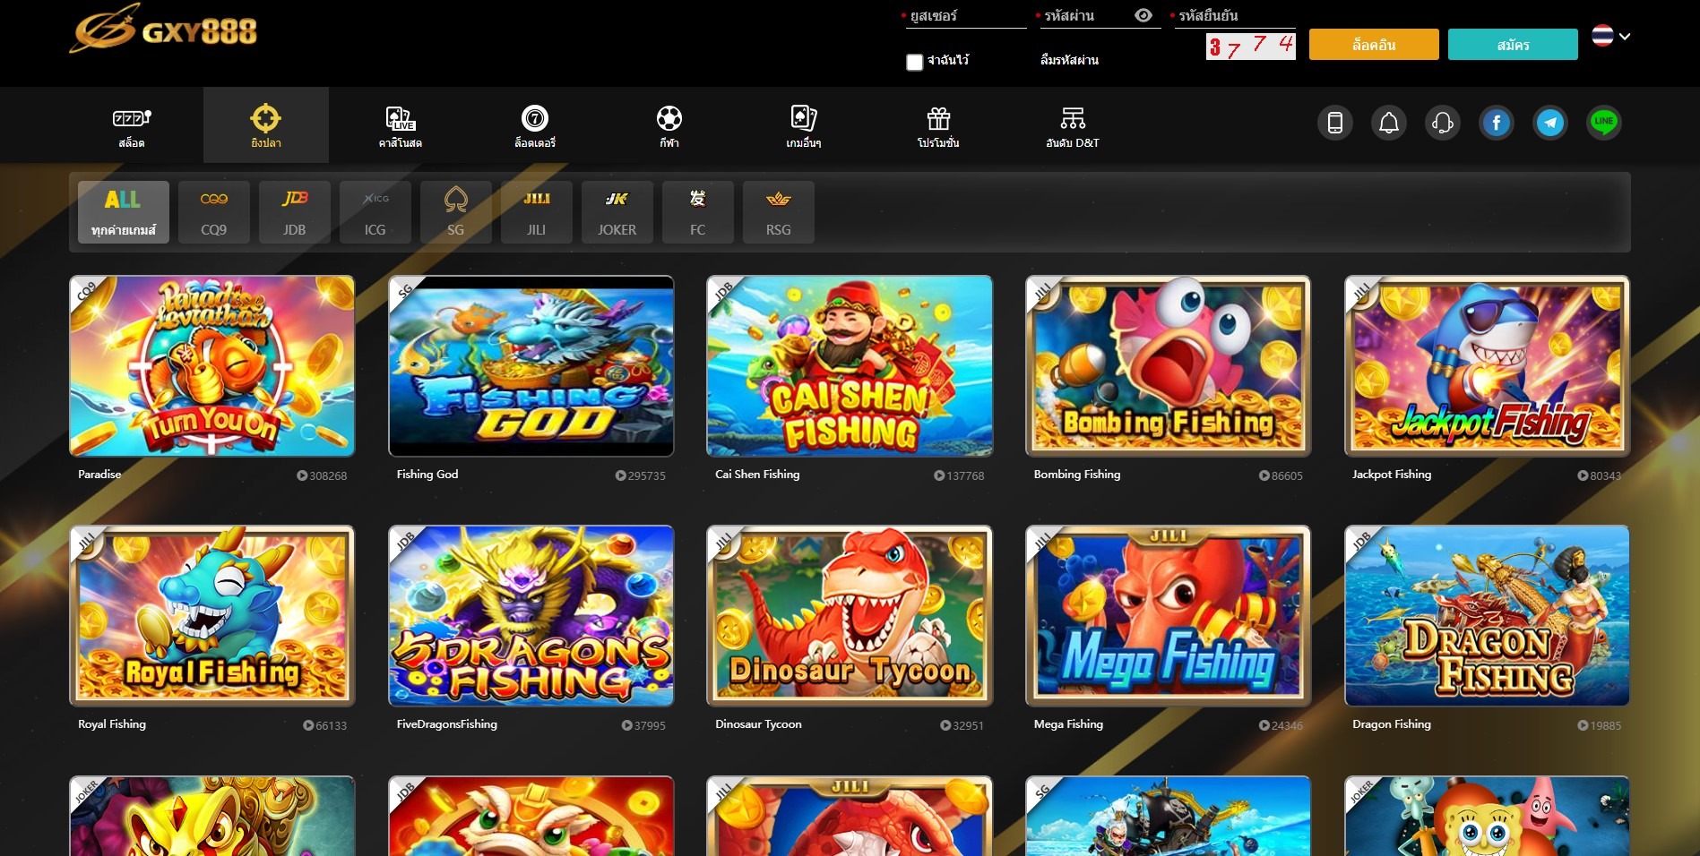
Task: Open the Fishing God game thumbnail
Action: [531, 366]
